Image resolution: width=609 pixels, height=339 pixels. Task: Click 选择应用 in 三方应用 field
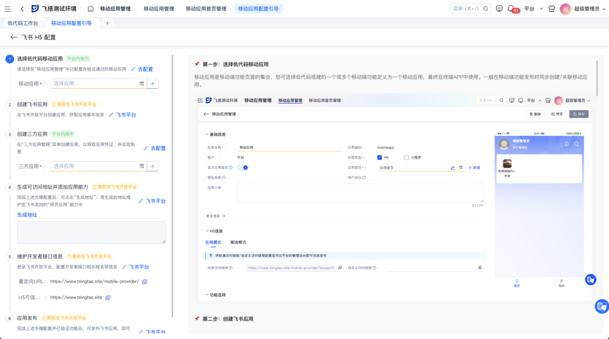tap(95, 166)
